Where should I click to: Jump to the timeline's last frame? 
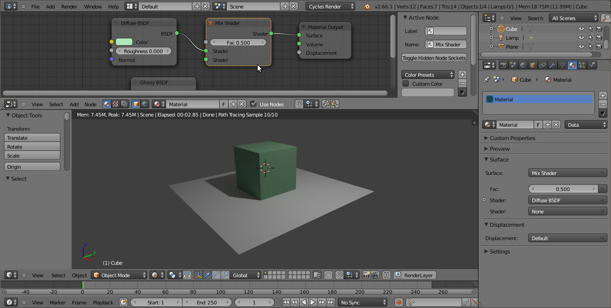(330, 302)
